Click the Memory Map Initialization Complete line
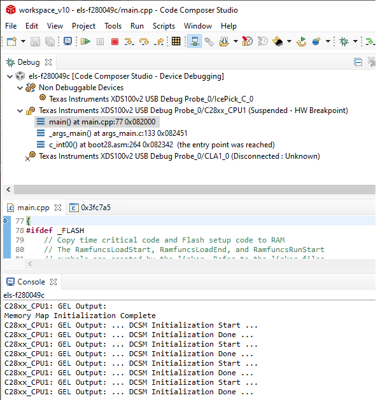Image resolution: width=378 pixels, height=400 pixels. pyautogui.click(x=80, y=316)
